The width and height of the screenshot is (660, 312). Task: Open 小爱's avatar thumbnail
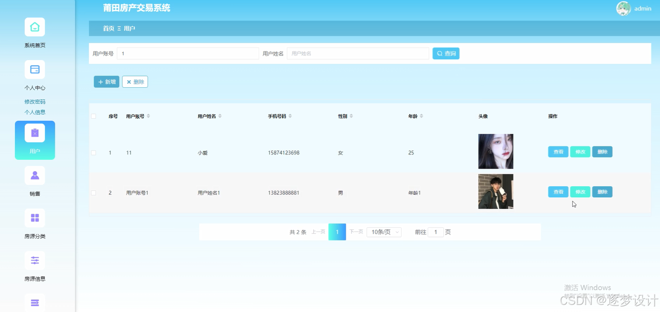point(496,151)
